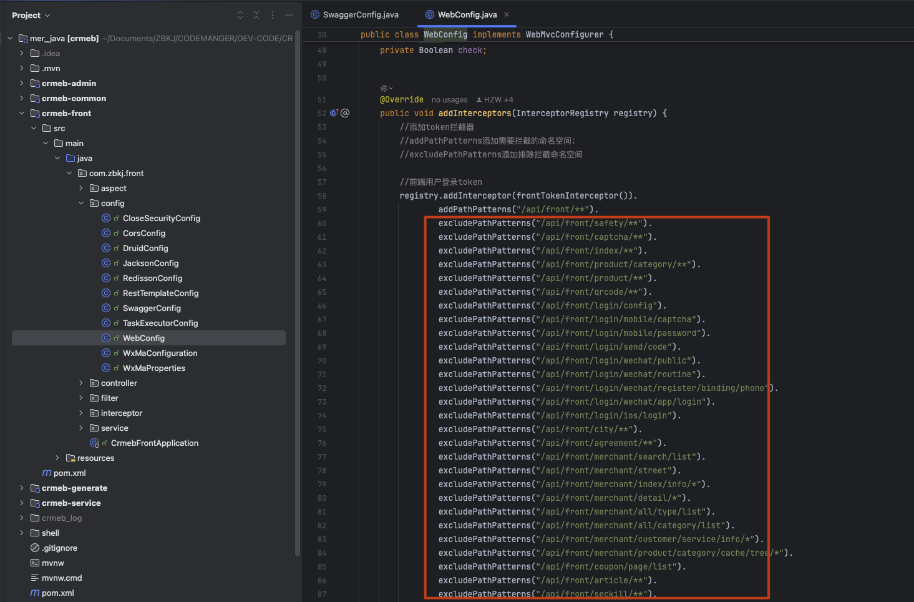The height and width of the screenshot is (602, 914).
Task: Expand the aspect package
Action: click(x=81, y=188)
